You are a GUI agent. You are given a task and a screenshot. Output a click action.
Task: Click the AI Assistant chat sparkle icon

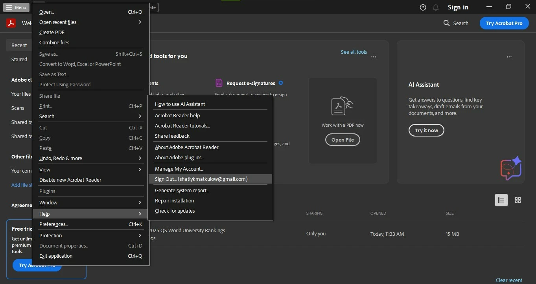(x=511, y=169)
